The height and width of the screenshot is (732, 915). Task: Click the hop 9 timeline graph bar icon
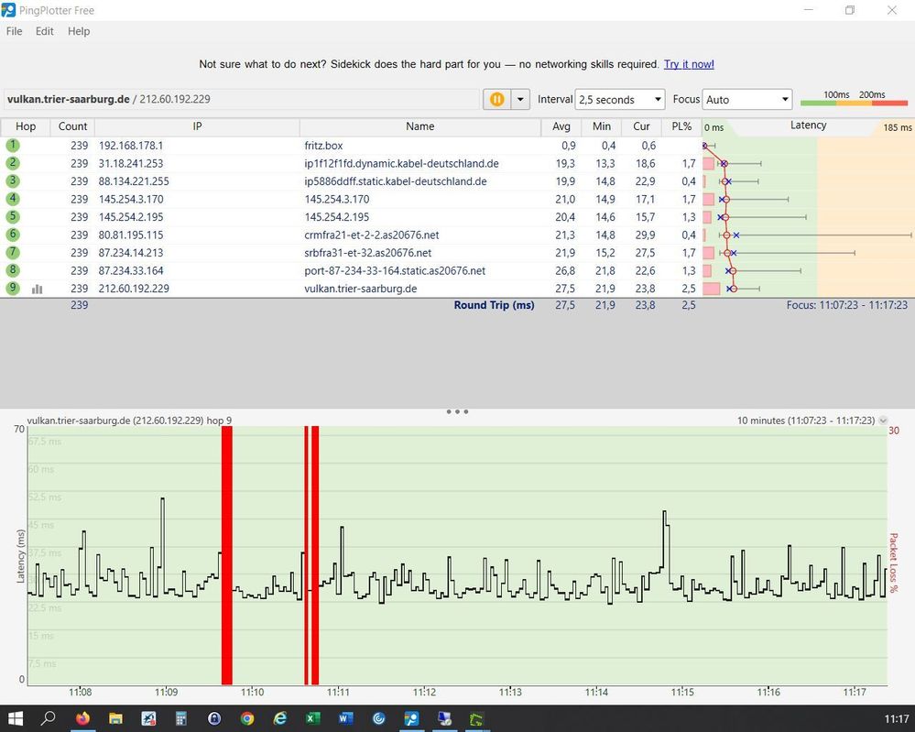click(38, 289)
